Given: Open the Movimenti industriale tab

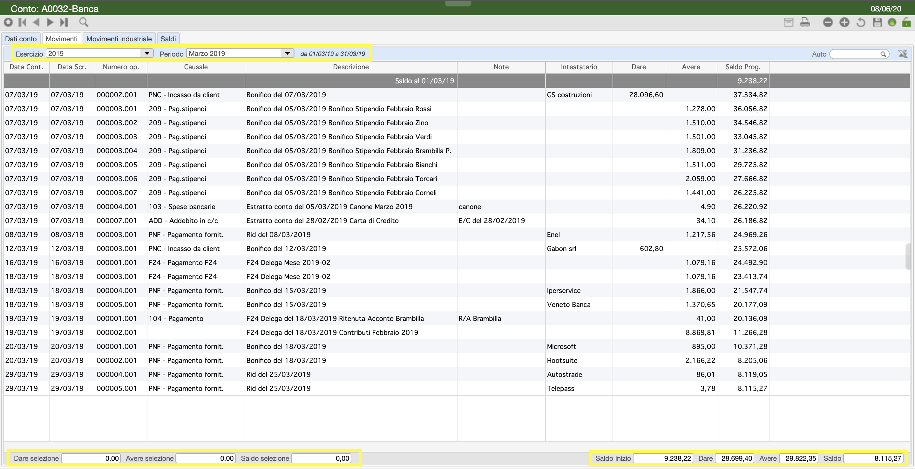Looking at the screenshot, I should [x=119, y=39].
